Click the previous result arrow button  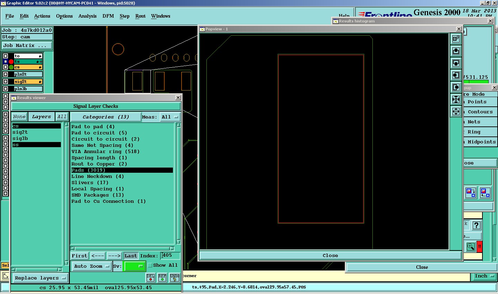pos(98,256)
